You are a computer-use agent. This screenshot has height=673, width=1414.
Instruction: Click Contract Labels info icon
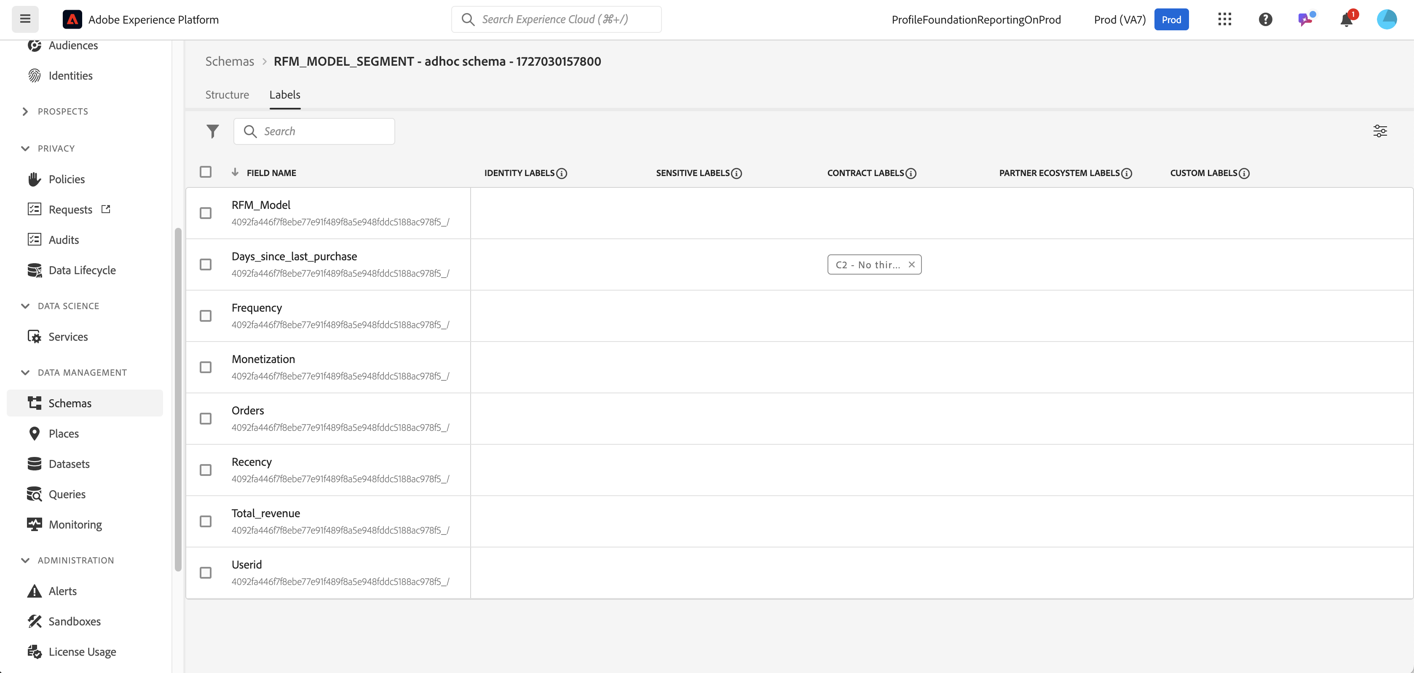(x=911, y=174)
